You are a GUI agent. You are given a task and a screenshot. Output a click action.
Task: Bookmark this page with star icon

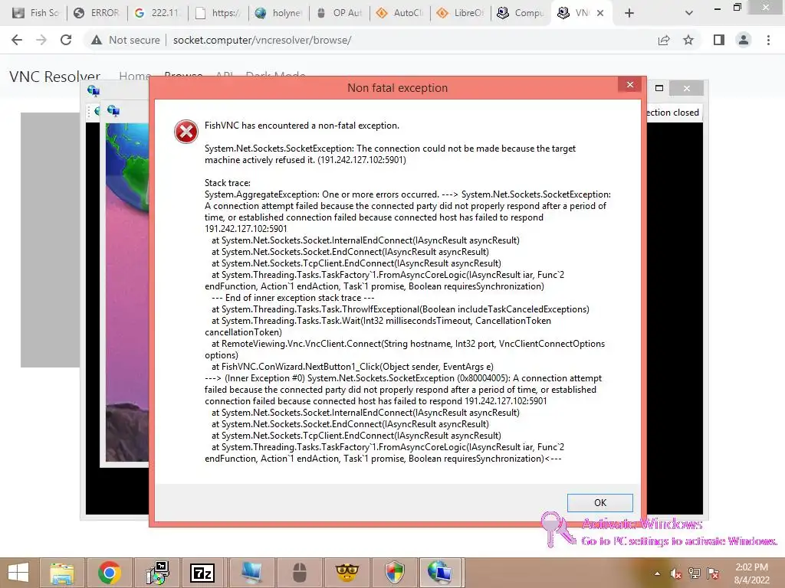[x=688, y=40]
